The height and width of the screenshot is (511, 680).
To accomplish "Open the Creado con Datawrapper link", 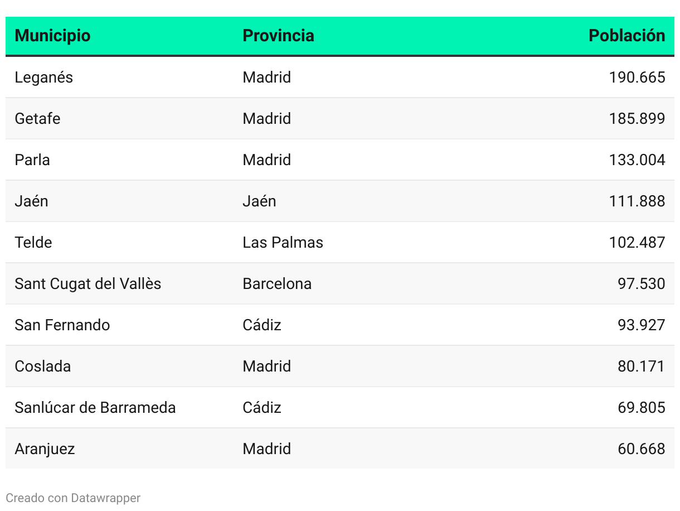I will 73,498.
